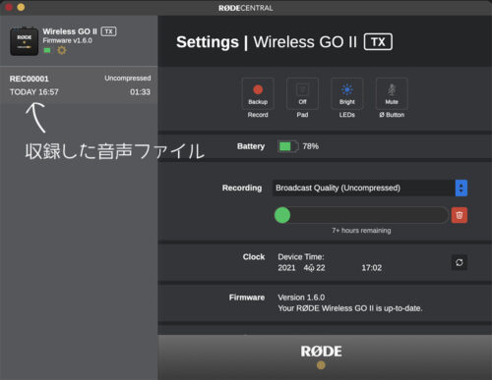Click the 'Firmware v1.6.0' sidebar text
Screen dimensions: 492x380
pos(67,40)
